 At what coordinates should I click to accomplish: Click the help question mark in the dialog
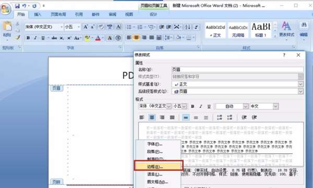(x=284, y=55)
